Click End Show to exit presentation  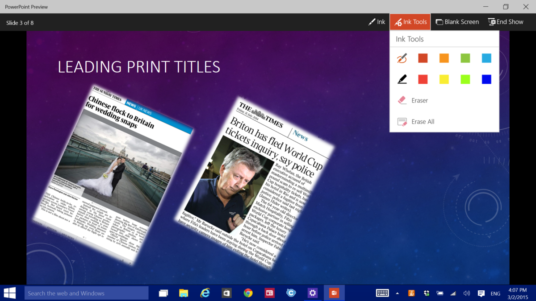pyautogui.click(x=505, y=21)
